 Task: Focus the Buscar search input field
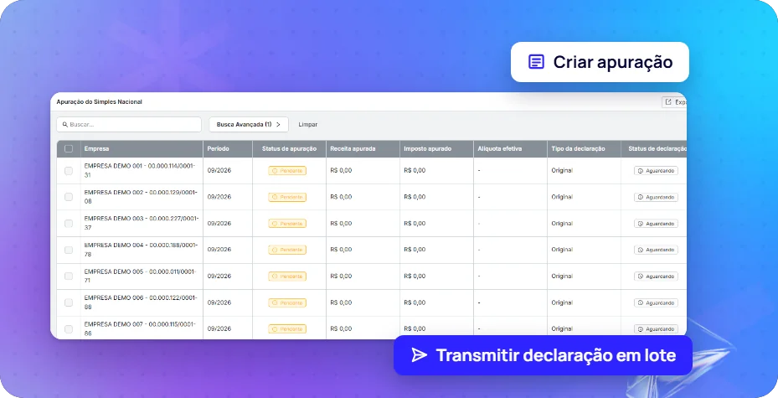point(129,125)
